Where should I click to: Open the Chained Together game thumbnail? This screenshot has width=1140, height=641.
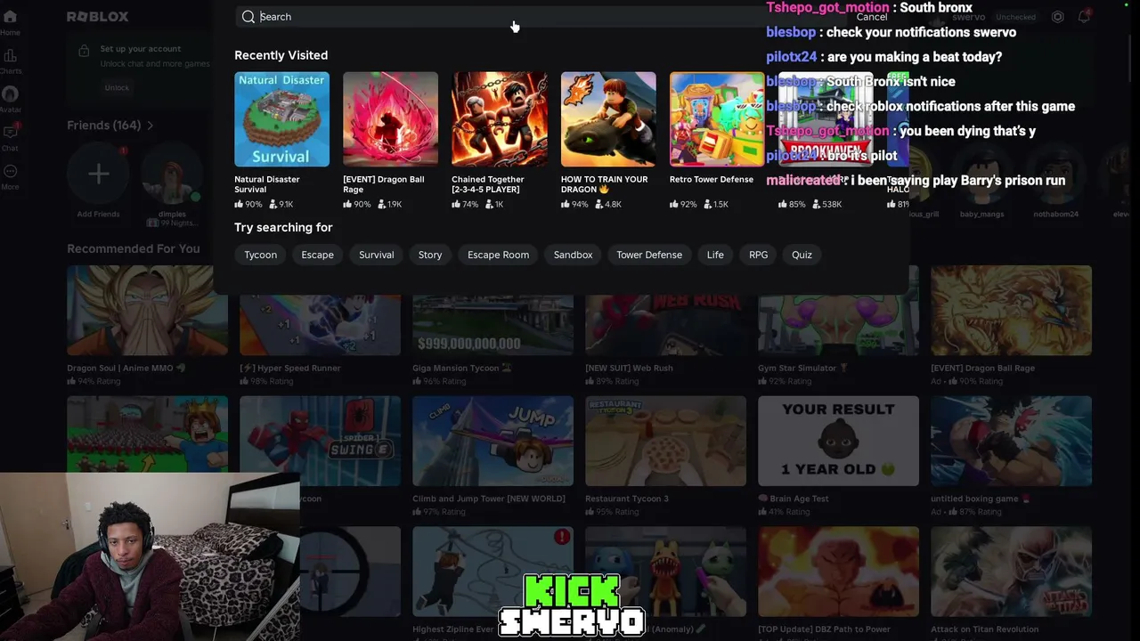coord(500,119)
